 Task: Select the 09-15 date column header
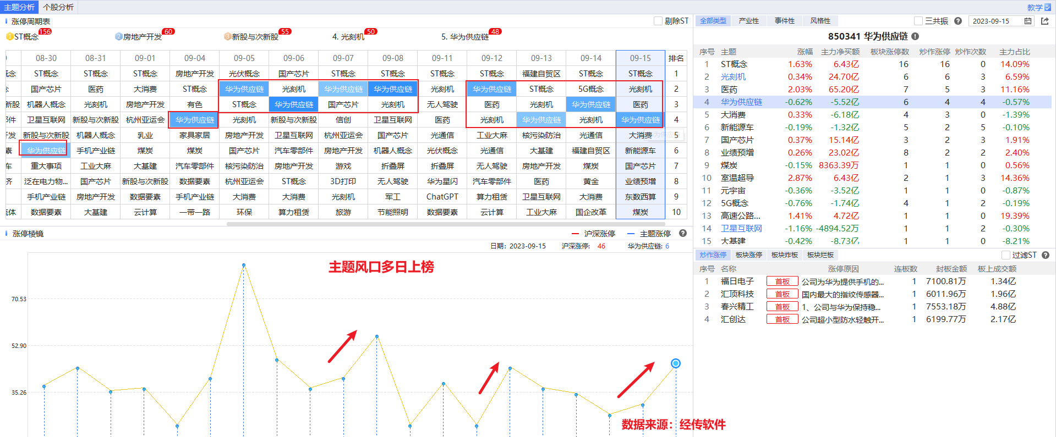click(x=641, y=58)
